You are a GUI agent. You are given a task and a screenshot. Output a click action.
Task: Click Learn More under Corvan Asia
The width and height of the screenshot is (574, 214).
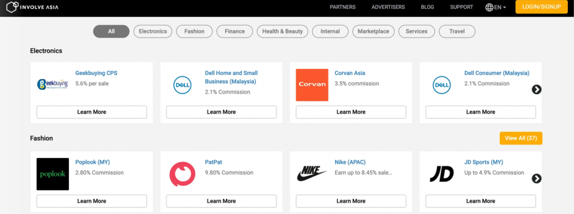pos(351,112)
